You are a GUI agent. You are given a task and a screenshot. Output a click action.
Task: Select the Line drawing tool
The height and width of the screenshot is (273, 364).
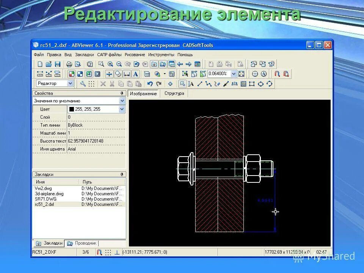pos(200,84)
